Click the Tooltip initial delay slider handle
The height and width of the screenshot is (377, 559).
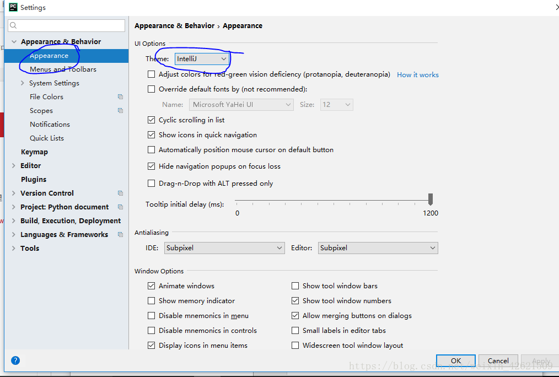pyautogui.click(x=431, y=200)
